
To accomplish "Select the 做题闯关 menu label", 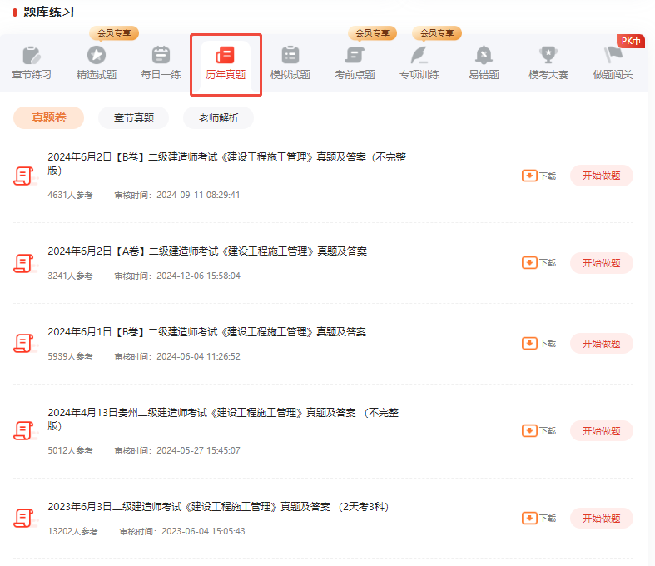I will (613, 75).
